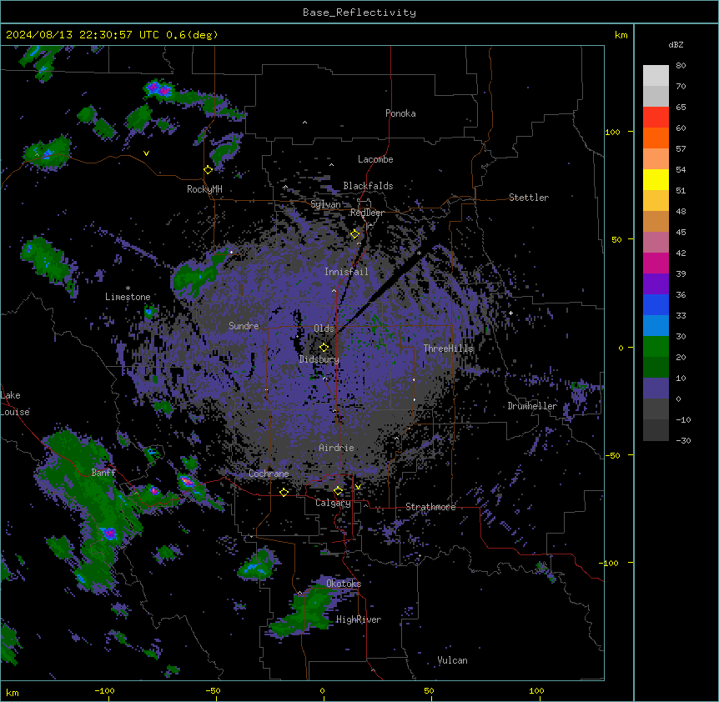
Task: Click the Base_Reflectivity title
Action: click(359, 13)
